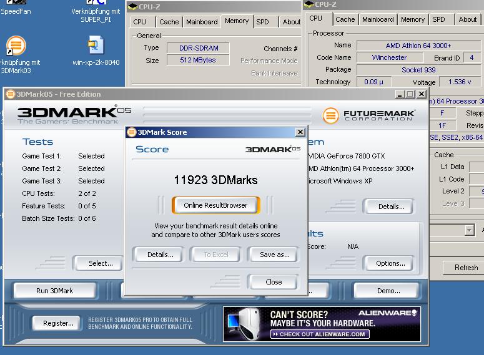Click the Brand ID value 4
The image size is (484, 355).
pos(472,57)
